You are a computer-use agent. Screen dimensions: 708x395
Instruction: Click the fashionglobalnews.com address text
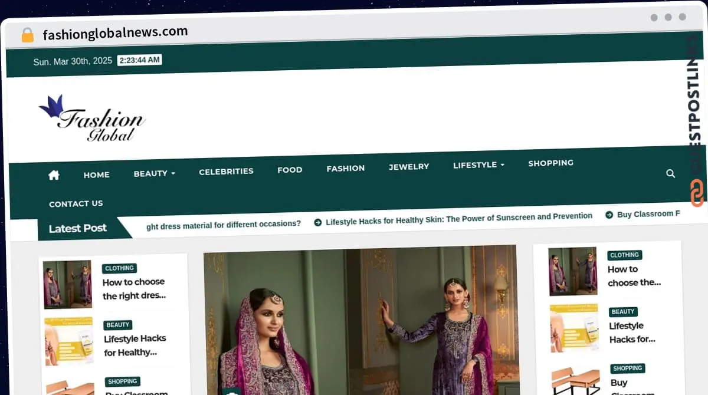[x=115, y=33]
